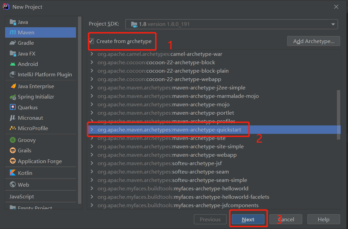The image size is (348, 229).
Task: Click the Web globe icon
Action: 13,184
